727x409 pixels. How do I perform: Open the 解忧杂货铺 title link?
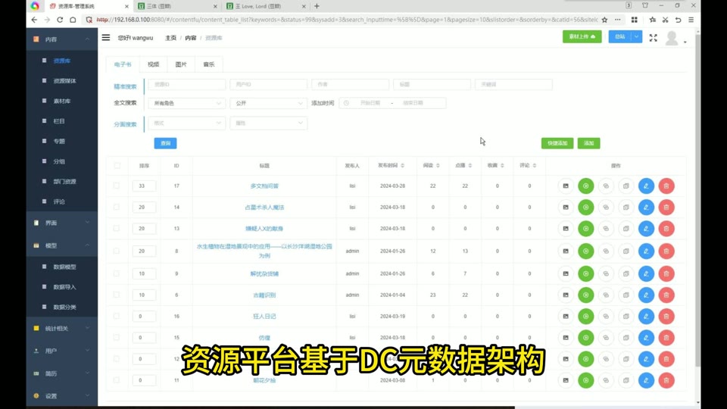pyautogui.click(x=264, y=273)
